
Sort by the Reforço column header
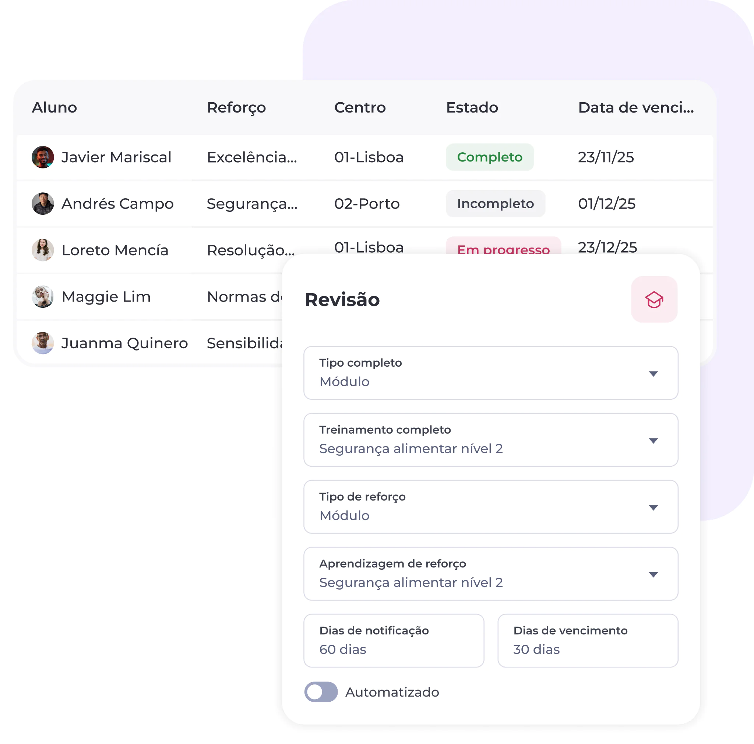click(236, 108)
